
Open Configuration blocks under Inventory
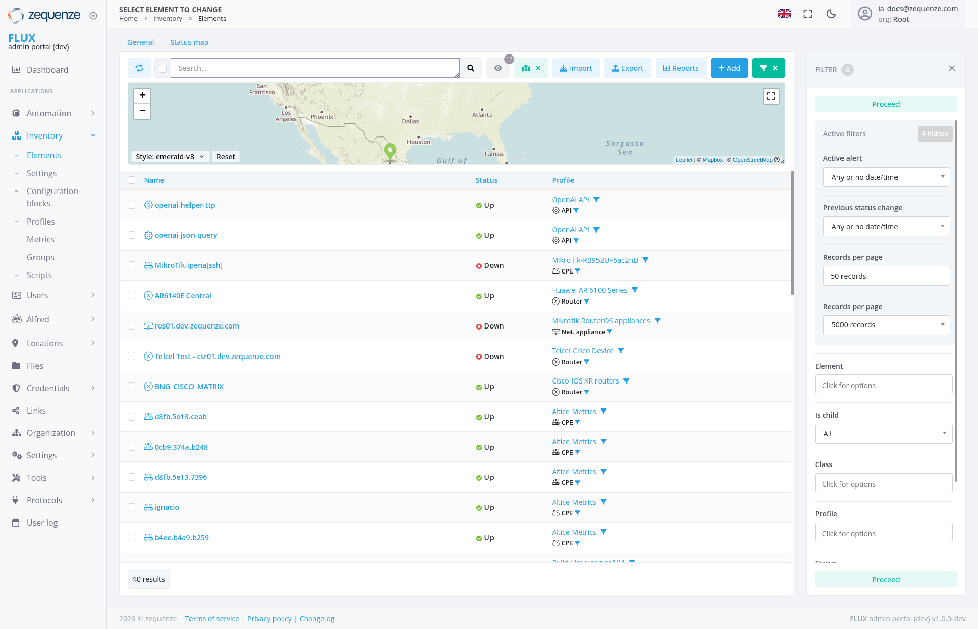52,197
